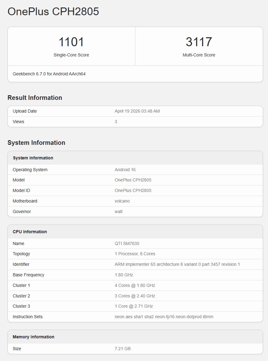Select the CPU Name QTI SM7635

coord(127,243)
